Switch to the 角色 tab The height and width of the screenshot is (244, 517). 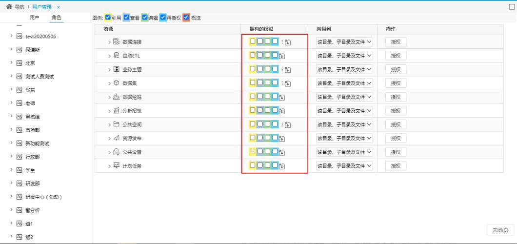pos(57,18)
